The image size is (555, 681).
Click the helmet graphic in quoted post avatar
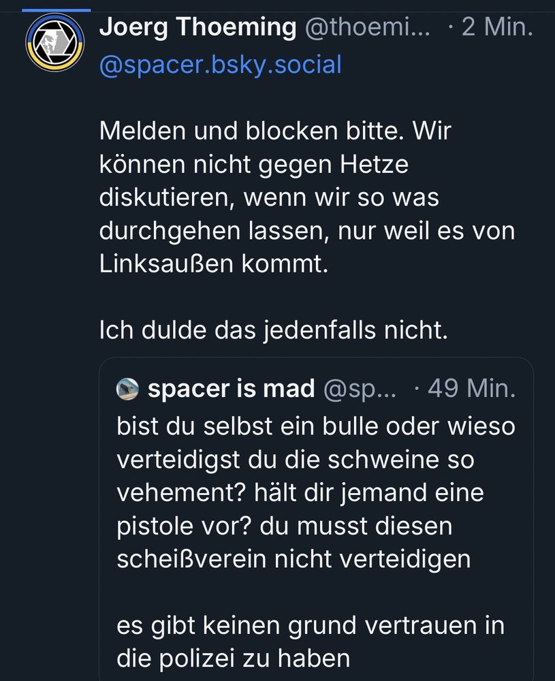point(126,388)
